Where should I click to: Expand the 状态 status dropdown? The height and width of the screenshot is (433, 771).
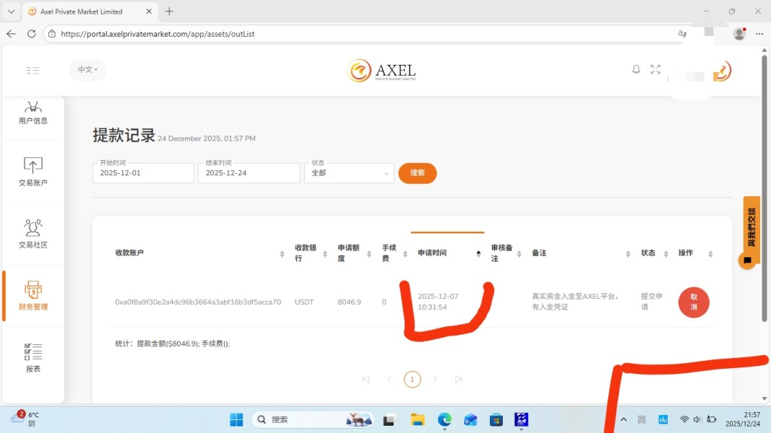click(349, 172)
